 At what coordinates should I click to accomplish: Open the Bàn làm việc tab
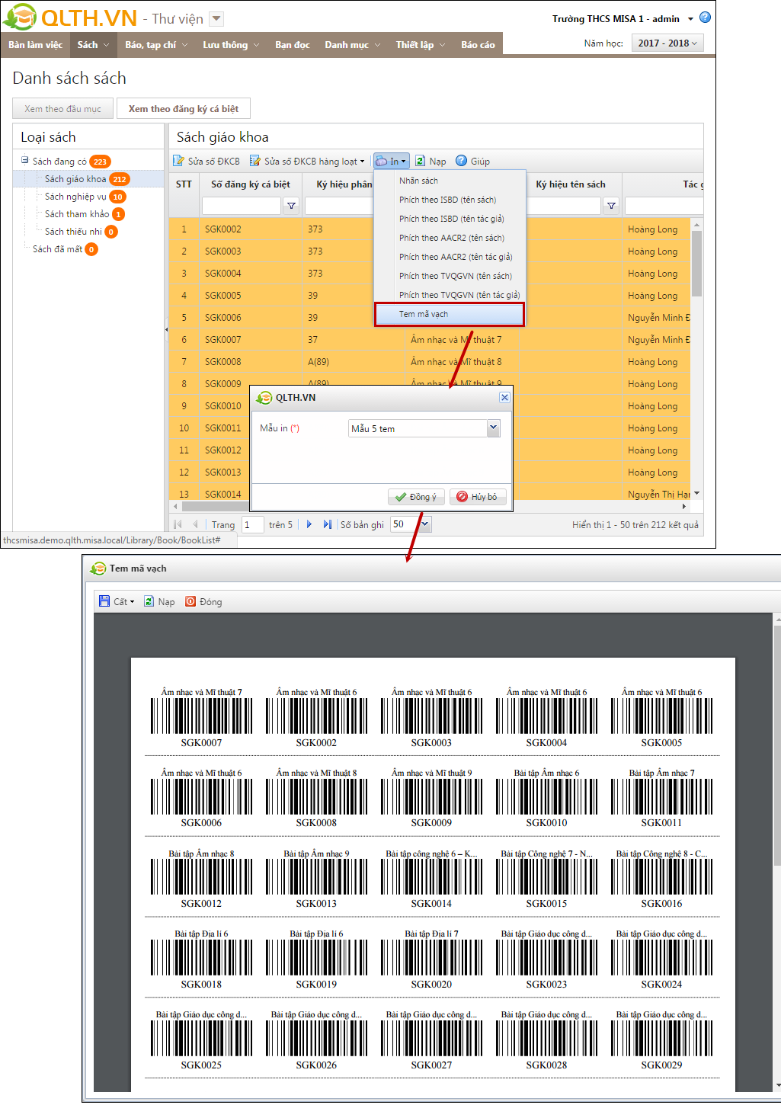(x=35, y=44)
